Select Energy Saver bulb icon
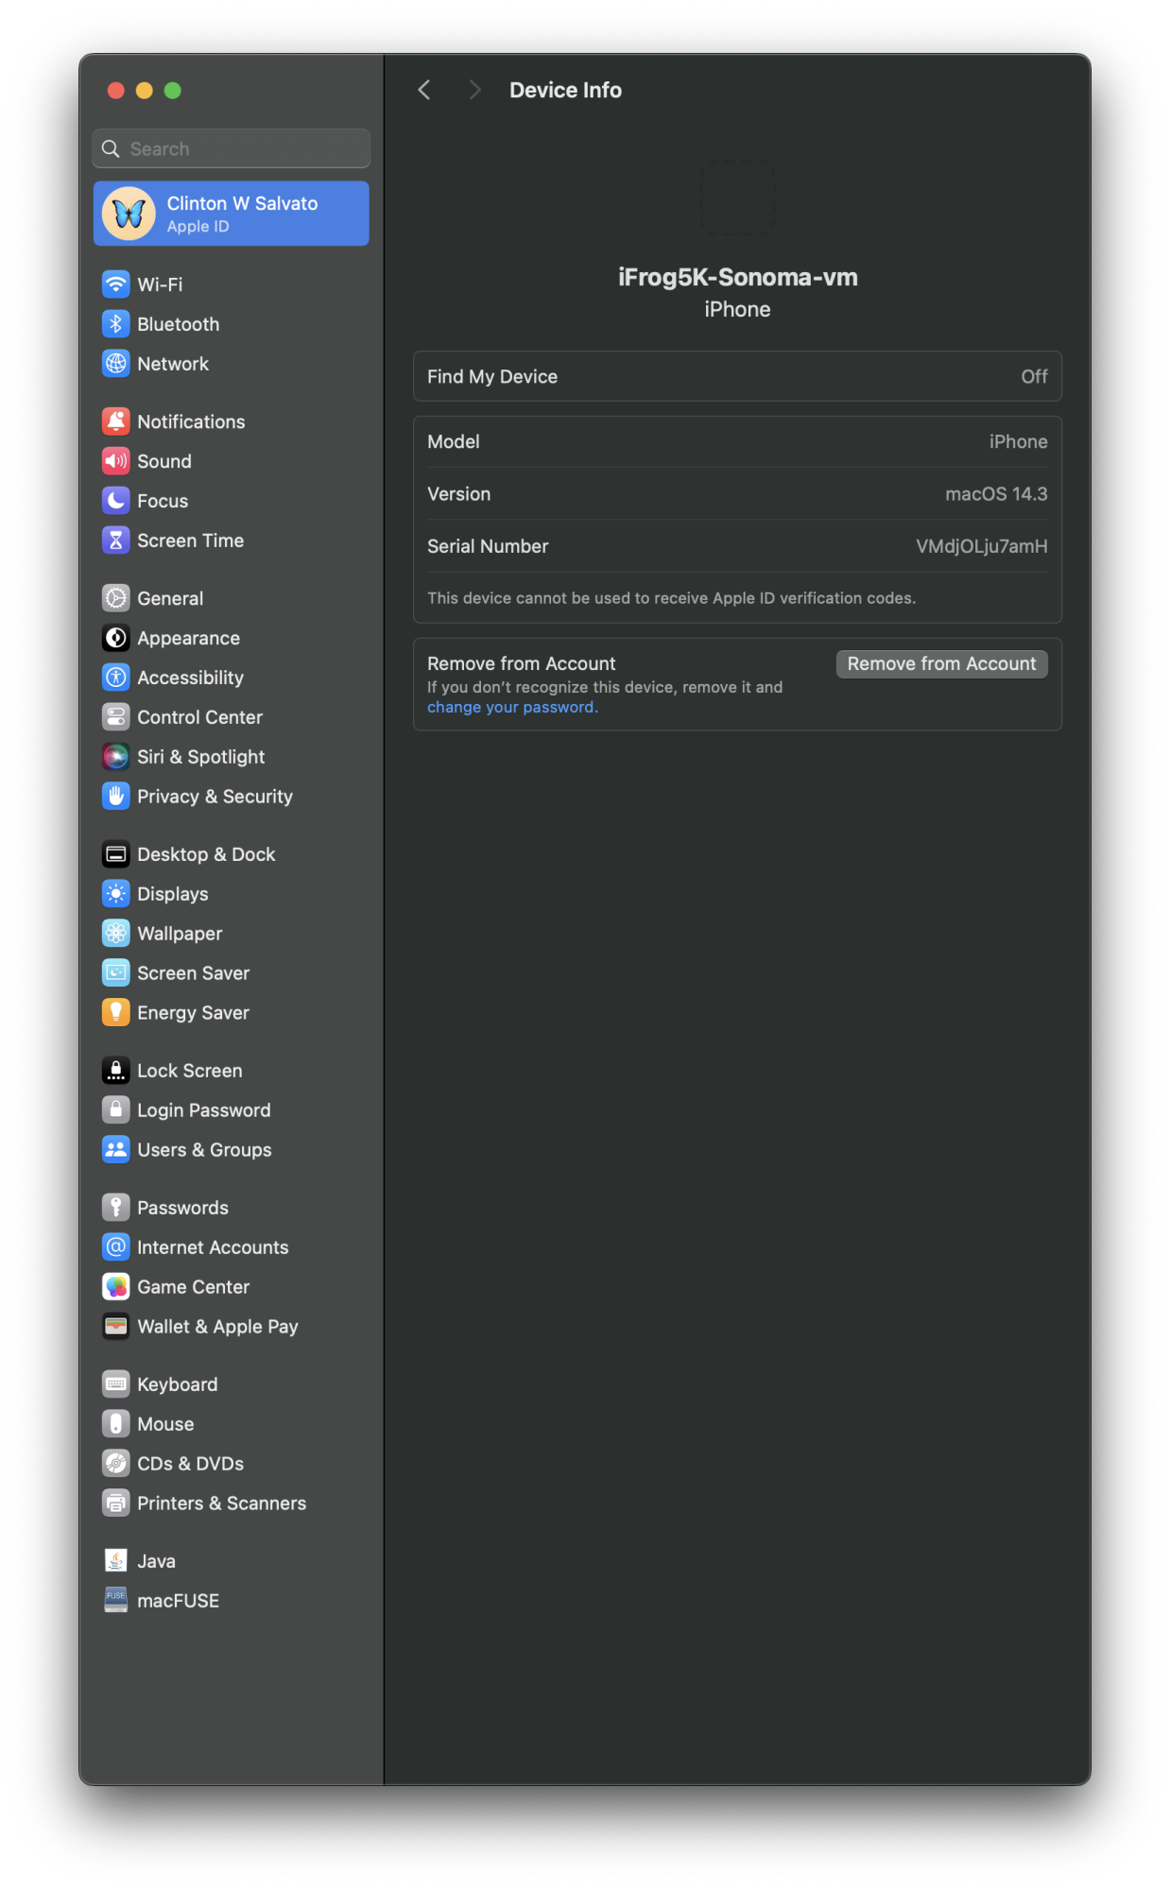The image size is (1170, 1890). coord(115,1013)
